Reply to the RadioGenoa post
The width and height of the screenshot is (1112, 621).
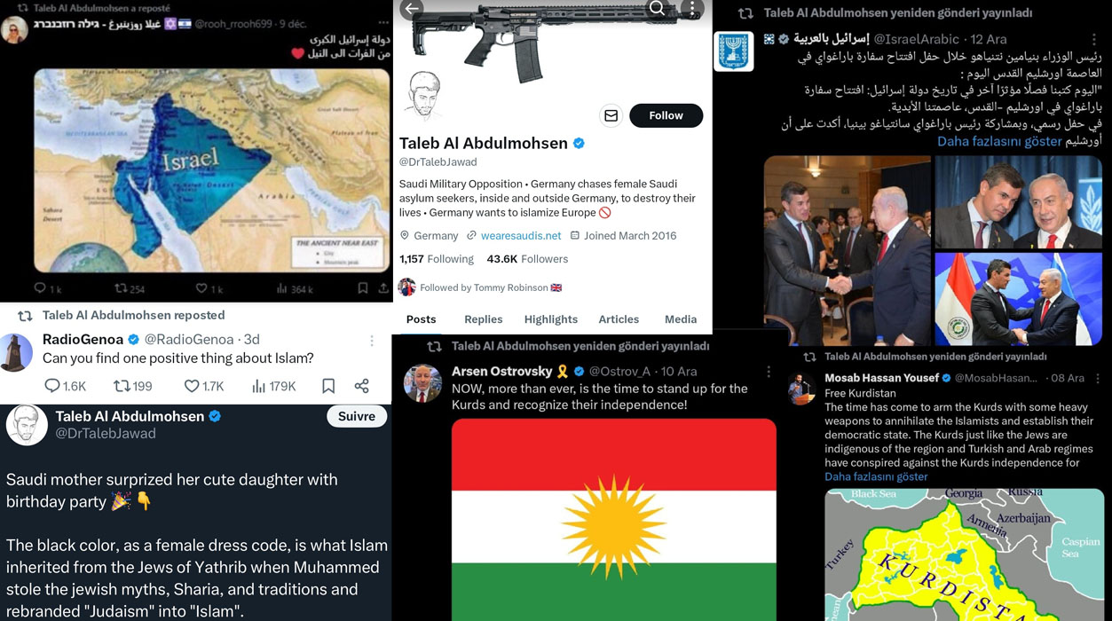(65, 386)
